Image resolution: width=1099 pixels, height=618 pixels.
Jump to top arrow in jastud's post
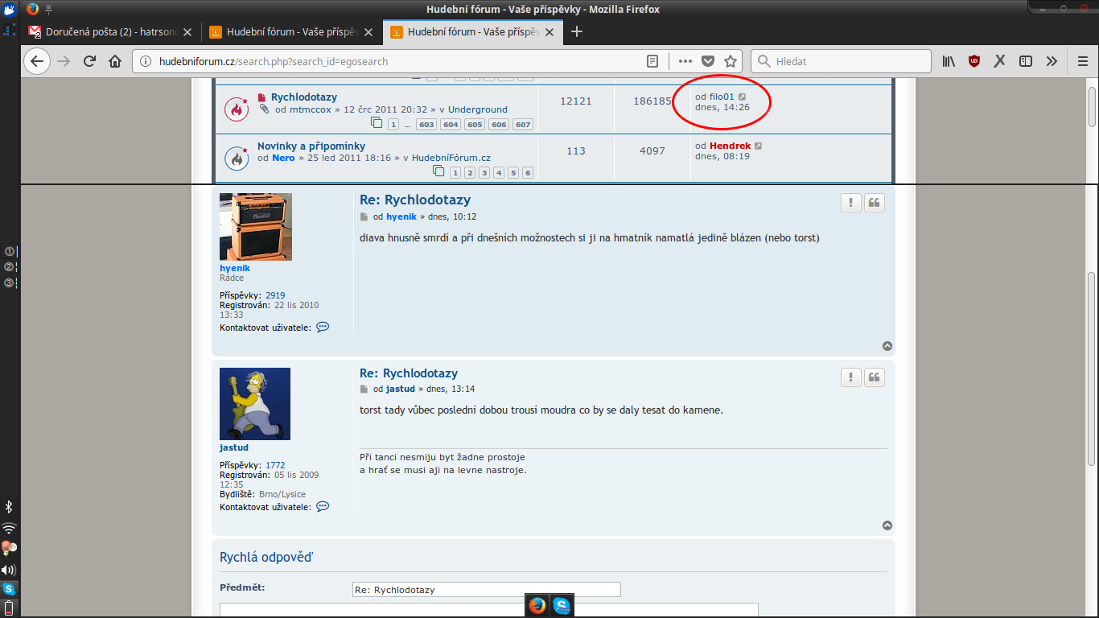click(x=887, y=525)
